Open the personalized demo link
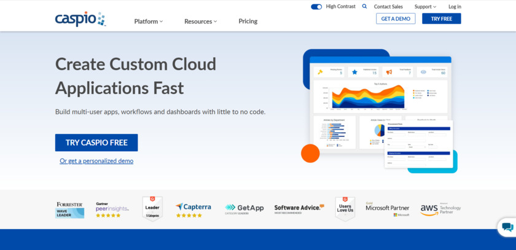516x250 pixels. (x=96, y=161)
